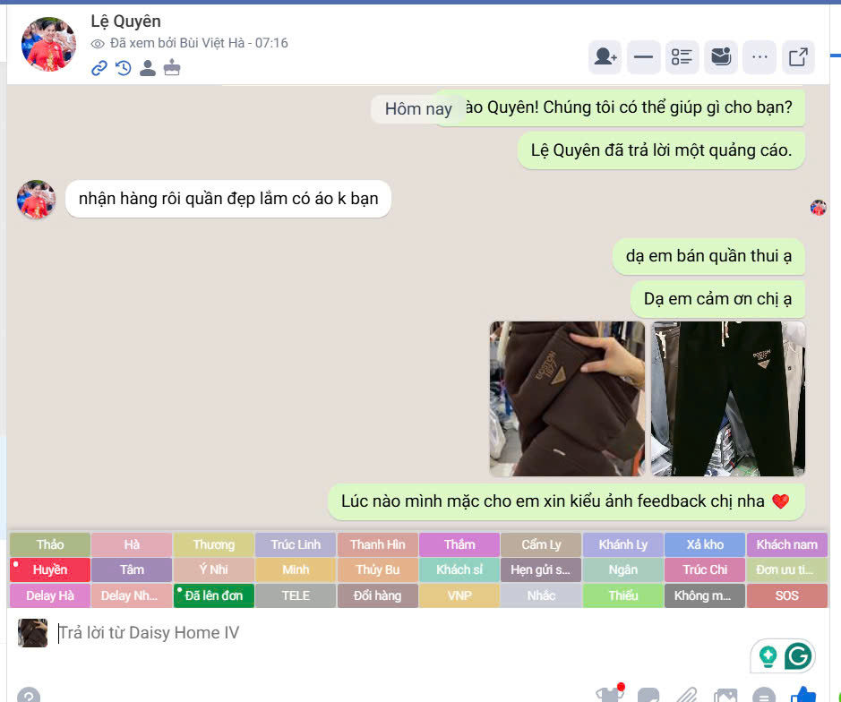Click the link icon under Lệ Quyên
This screenshot has width=841, height=702.
99,68
